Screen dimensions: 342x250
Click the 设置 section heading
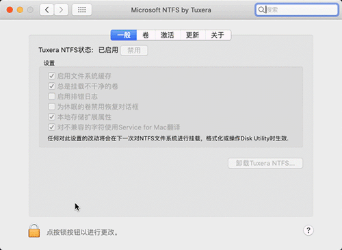(x=49, y=63)
